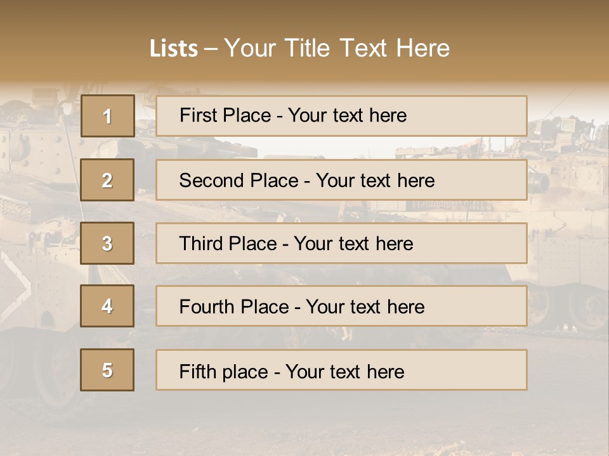Image resolution: width=609 pixels, height=456 pixels.
Task: Select the Second Place text field
Action: click(x=341, y=180)
